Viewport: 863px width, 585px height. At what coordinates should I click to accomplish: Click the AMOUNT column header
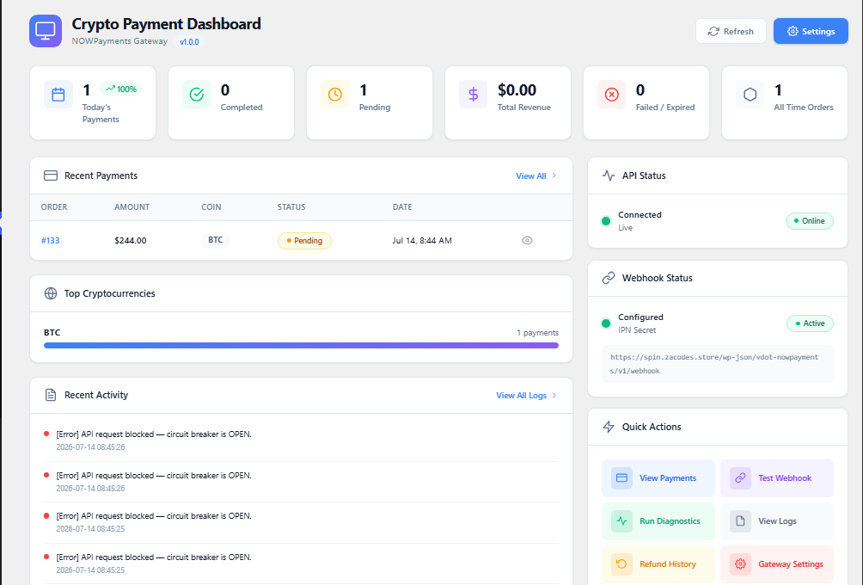click(x=132, y=207)
